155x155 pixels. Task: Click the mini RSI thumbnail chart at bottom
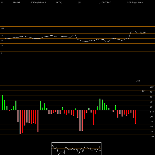77,148
